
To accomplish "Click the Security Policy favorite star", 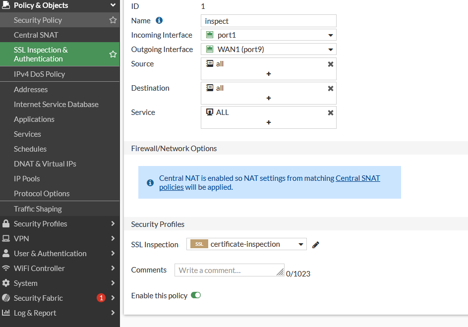I will coord(113,20).
